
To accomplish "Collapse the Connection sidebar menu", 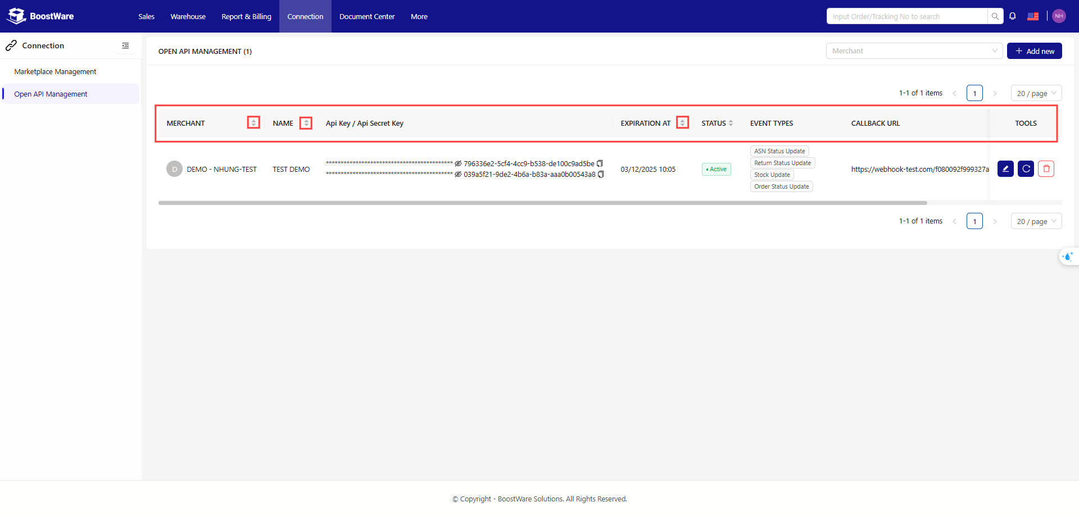I will point(125,45).
